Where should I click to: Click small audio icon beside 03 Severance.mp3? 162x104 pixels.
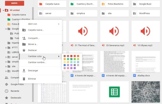coord(103,45)
